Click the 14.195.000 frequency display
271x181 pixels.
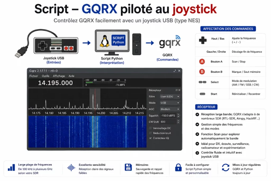click(x=55, y=83)
